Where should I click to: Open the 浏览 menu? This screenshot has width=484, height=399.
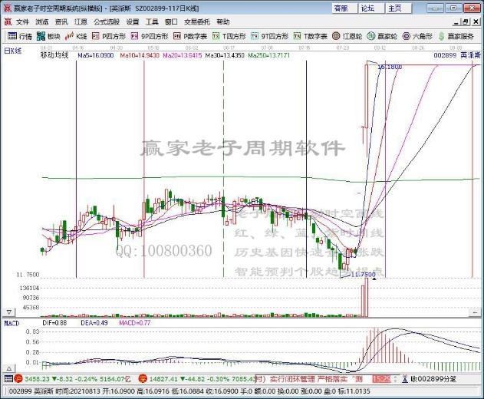[41, 22]
